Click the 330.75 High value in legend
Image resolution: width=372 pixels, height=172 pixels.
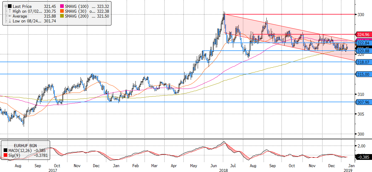pyautogui.click(x=49, y=11)
